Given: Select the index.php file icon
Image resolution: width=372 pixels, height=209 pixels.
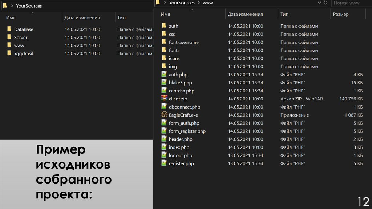Looking at the screenshot, I should pos(164,147).
